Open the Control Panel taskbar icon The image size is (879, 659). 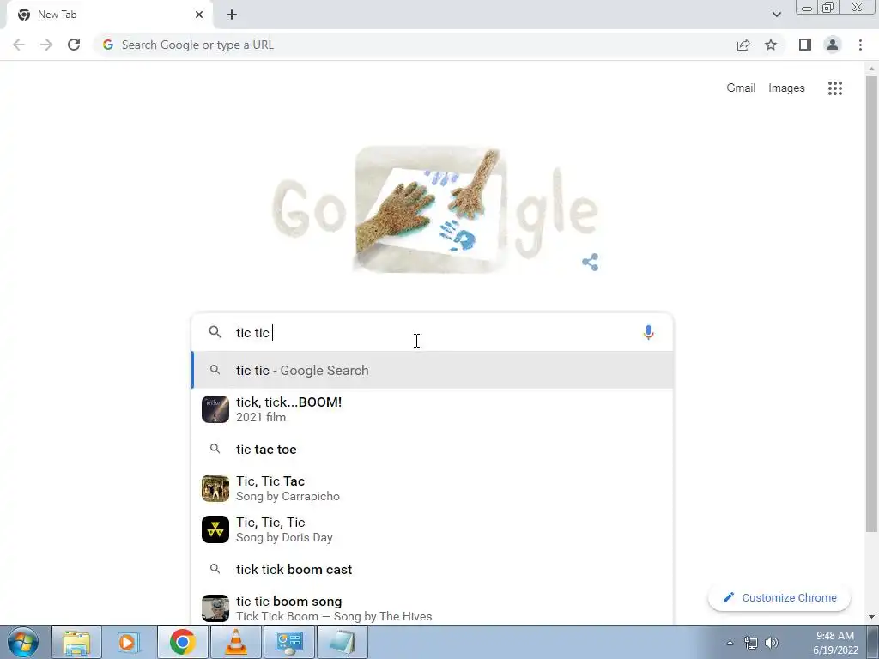point(288,642)
